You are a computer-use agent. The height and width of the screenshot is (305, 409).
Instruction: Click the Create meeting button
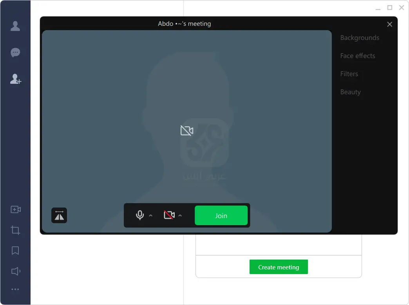point(279,267)
